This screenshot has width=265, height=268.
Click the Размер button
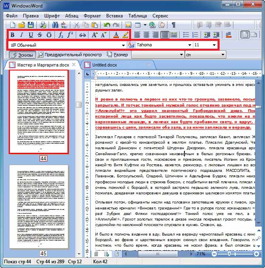117,55
